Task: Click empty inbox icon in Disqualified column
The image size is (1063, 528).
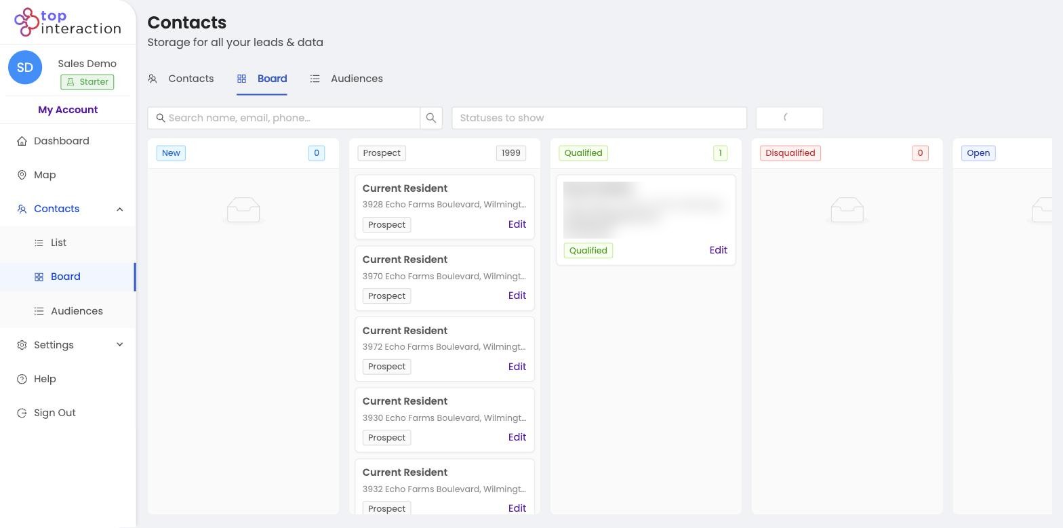Action: tap(847, 210)
